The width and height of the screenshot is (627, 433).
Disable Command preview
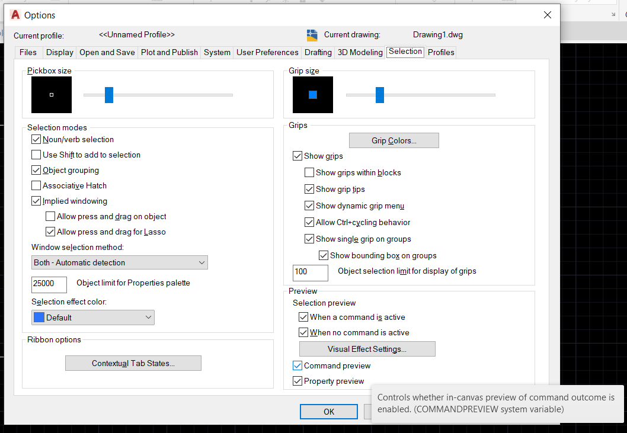click(x=297, y=365)
